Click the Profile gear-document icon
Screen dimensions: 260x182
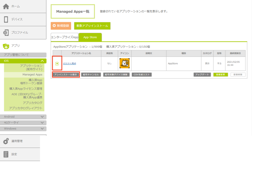[6, 33]
